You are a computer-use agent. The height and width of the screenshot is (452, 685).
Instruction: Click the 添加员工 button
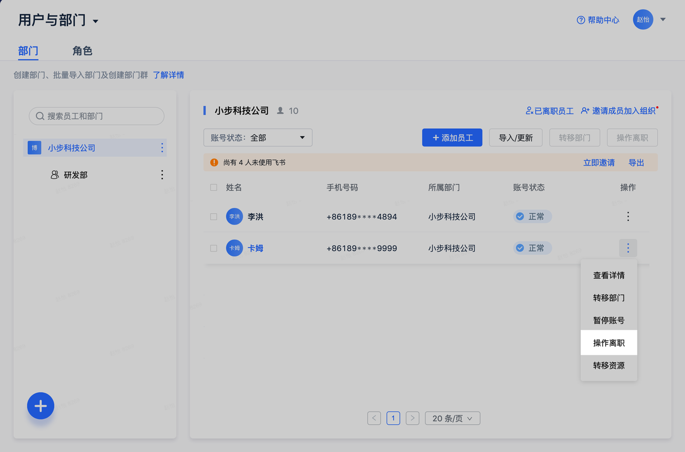pyautogui.click(x=452, y=137)
